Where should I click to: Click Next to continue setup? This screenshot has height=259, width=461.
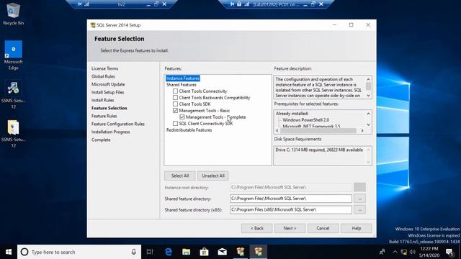(290, 228)
